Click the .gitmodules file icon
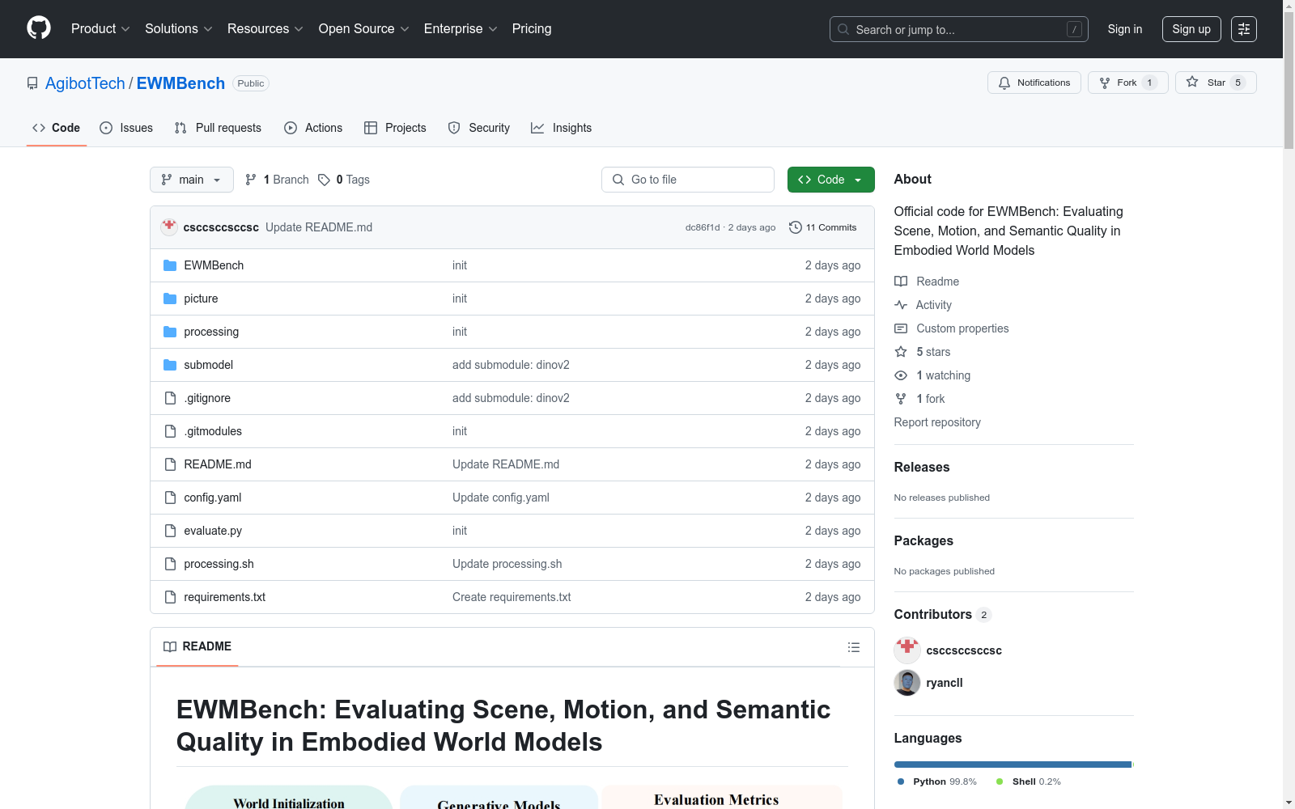The width and height of the screenshot is (1295, 809). tap(170, 431)
